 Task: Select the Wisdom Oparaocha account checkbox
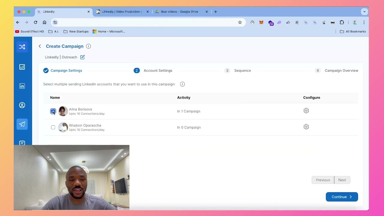tap(53, 127)
